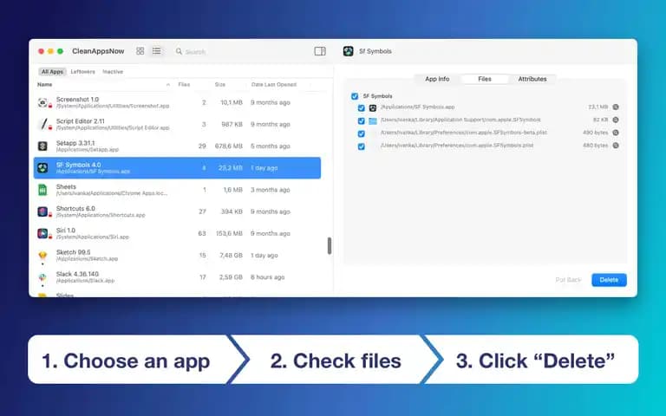Click the Delete button
666x416 pixels.
pyautogui.click(x=609, y=280)
